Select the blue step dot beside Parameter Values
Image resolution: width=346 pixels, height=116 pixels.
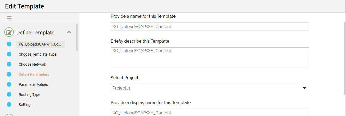[x=9, y=84]
